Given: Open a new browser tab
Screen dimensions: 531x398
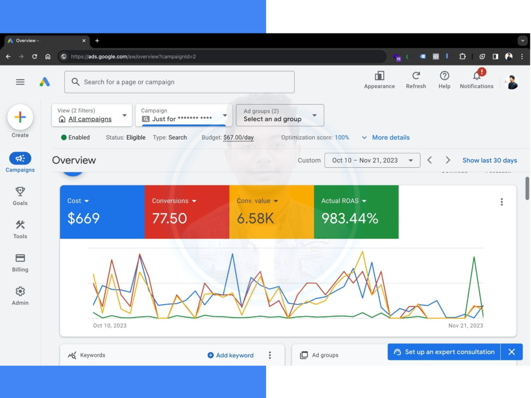Looking at the screenshot, I should 97,41.
